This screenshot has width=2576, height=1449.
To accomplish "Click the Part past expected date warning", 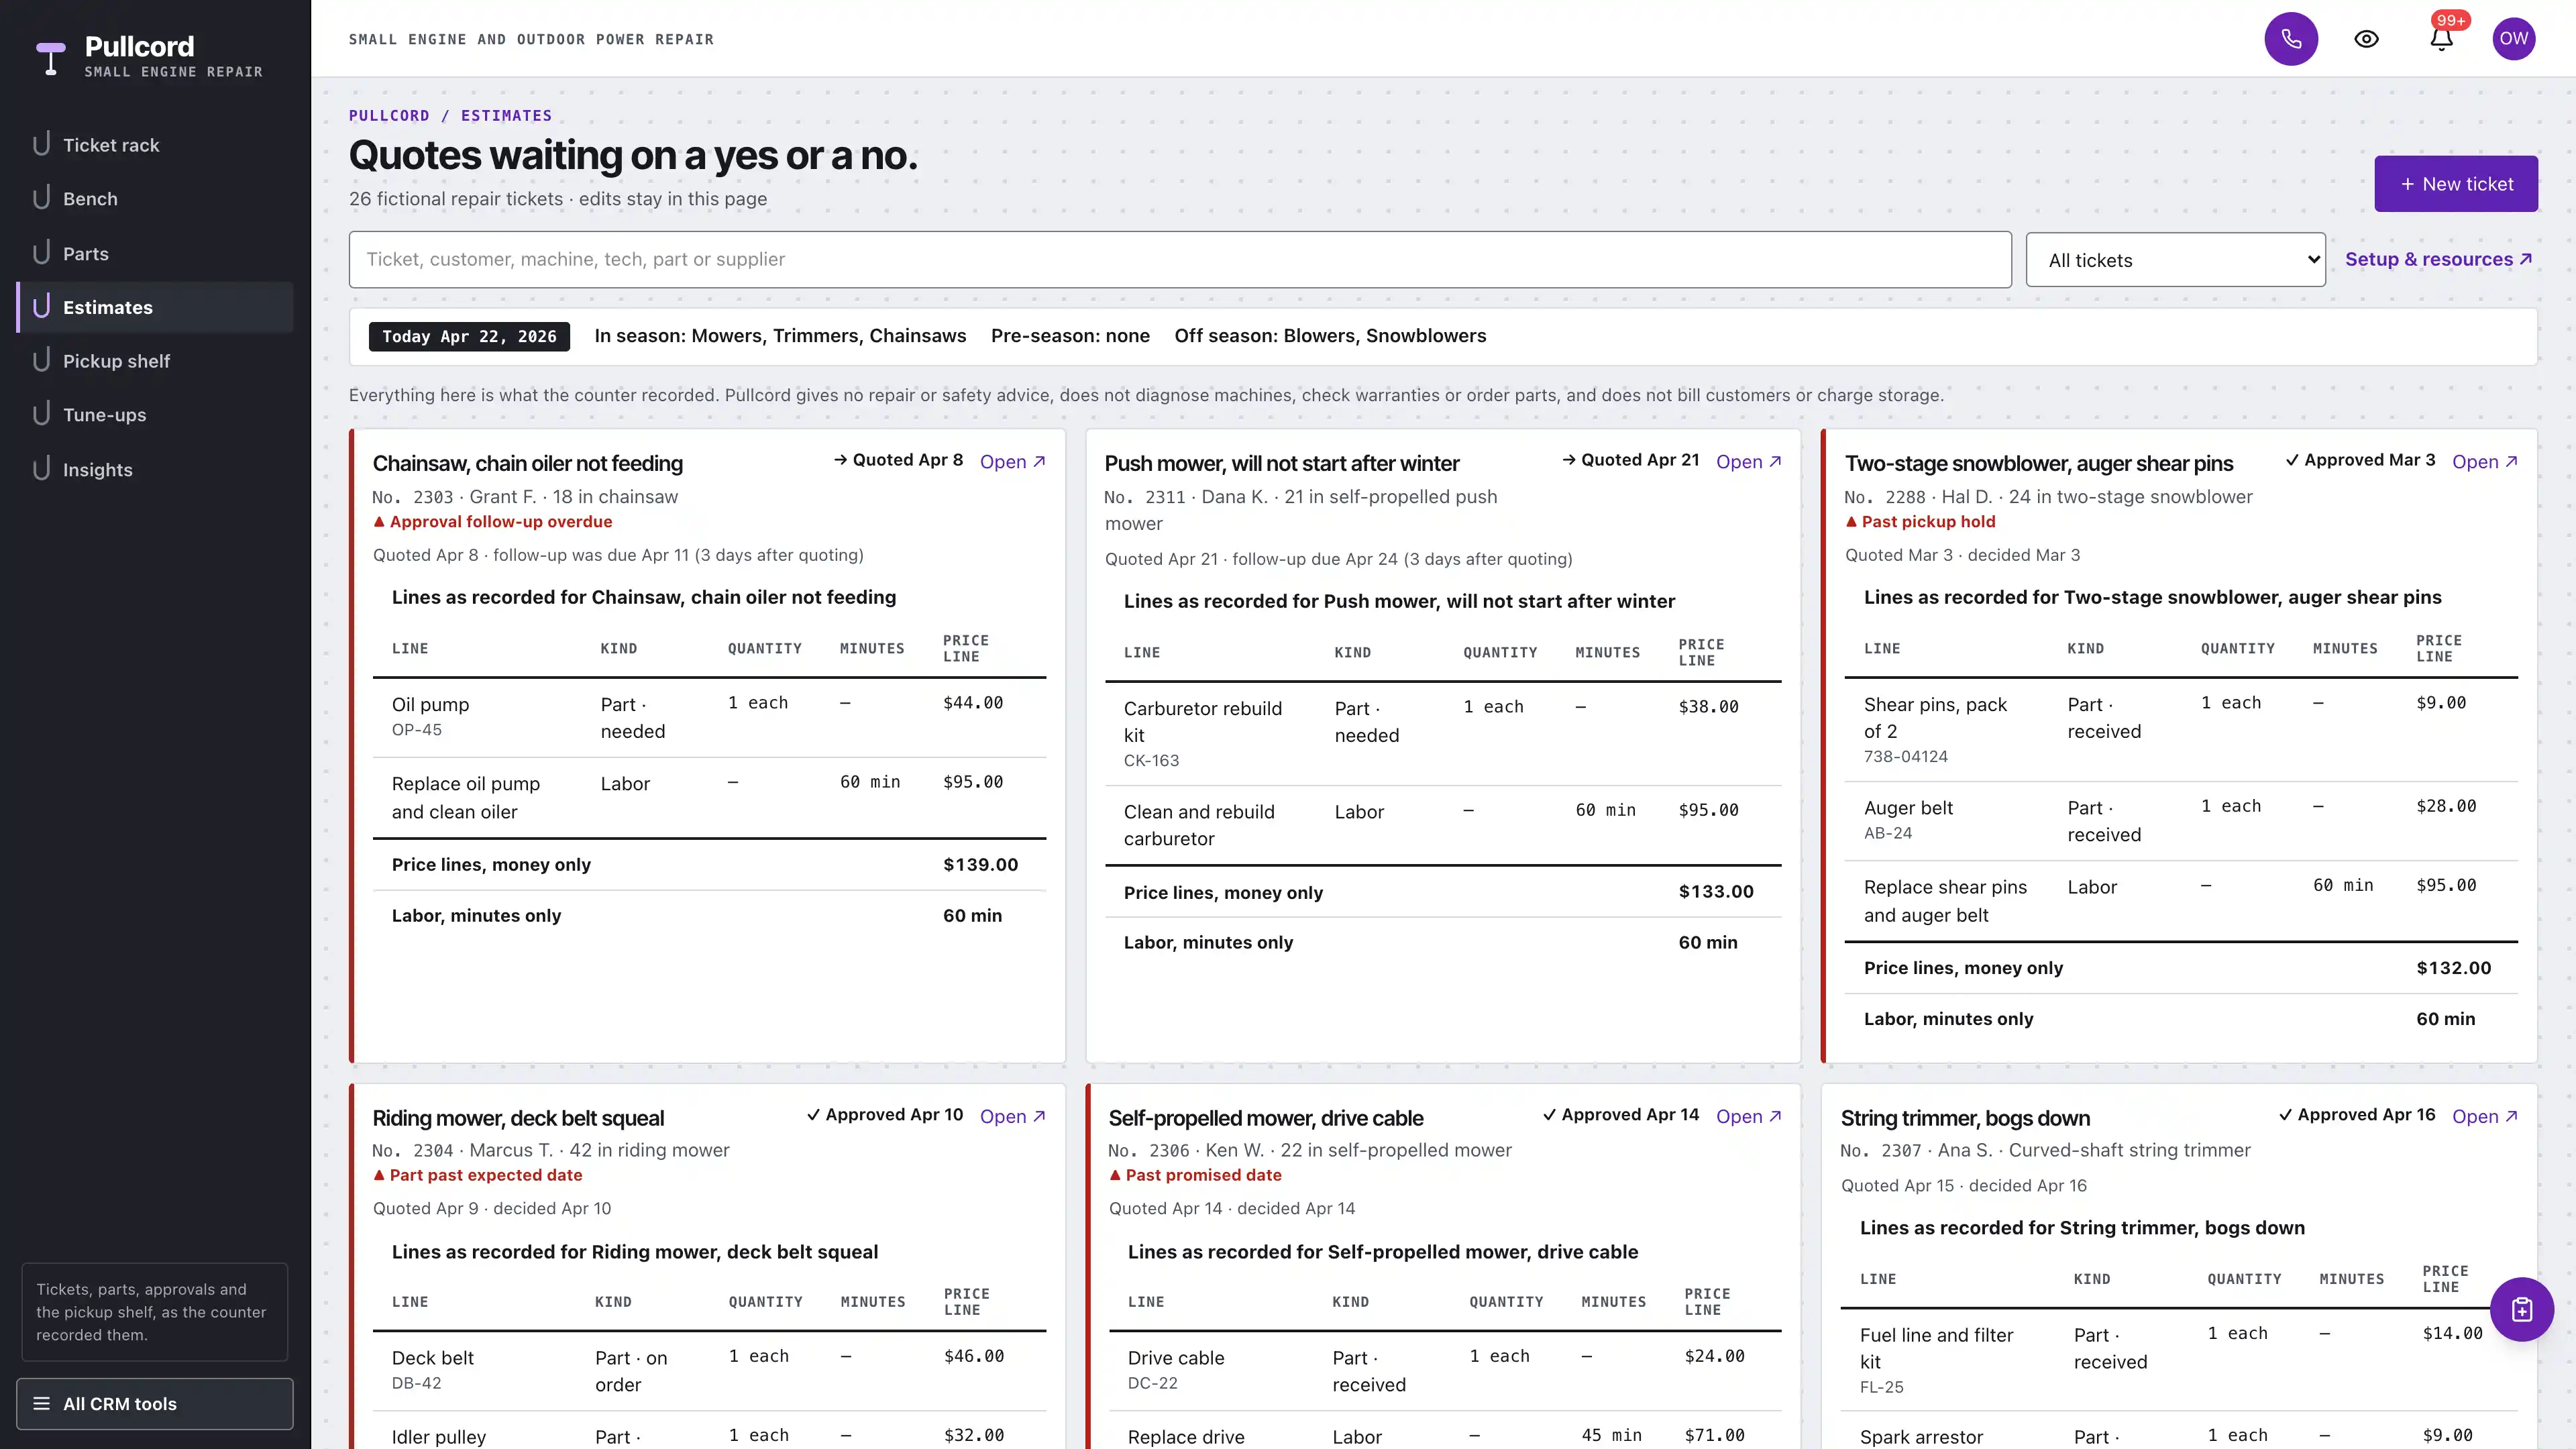I will coord(477,1175).
